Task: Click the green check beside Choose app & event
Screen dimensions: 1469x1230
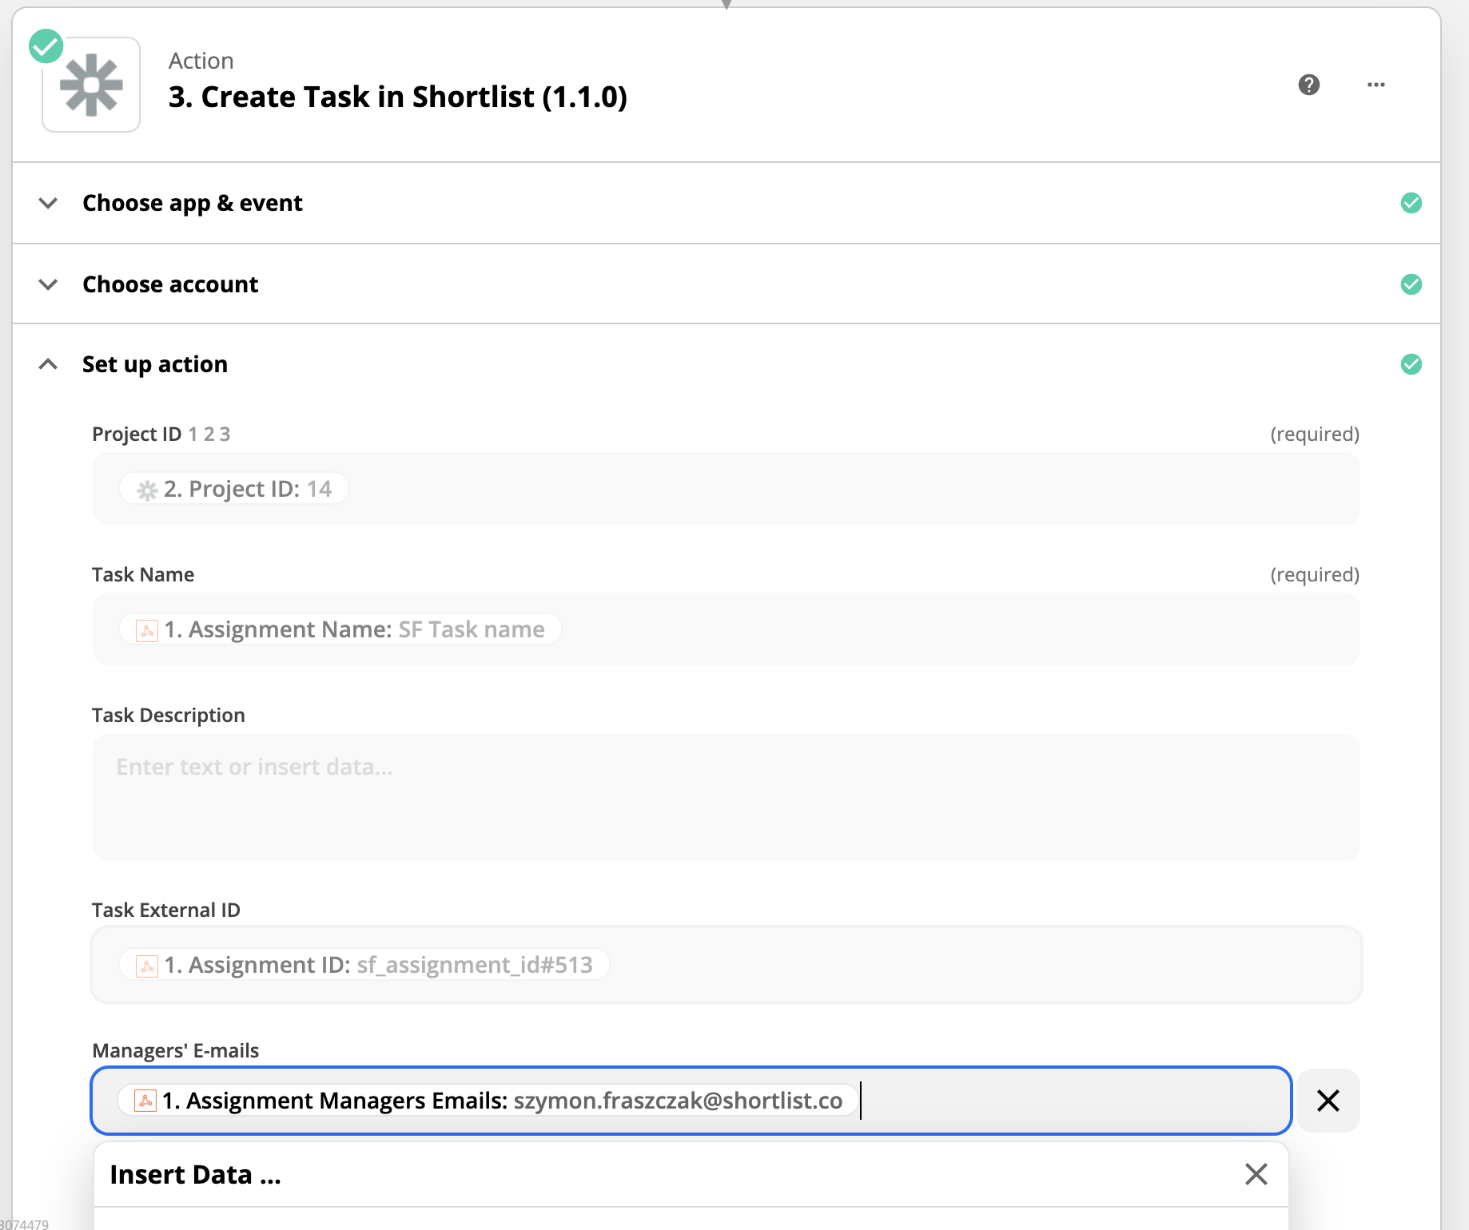Action: tap(1411, 203)
